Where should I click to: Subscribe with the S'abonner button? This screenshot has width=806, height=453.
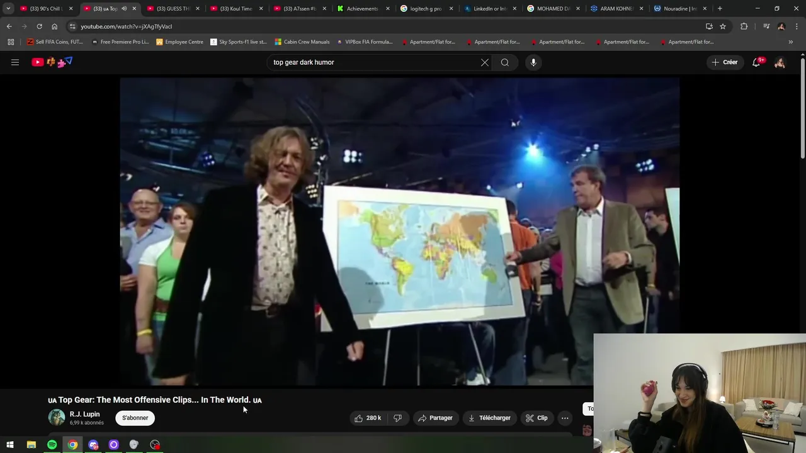pos(135,418)
